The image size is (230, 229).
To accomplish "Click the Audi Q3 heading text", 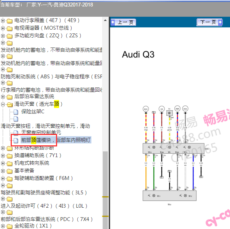I will 138,54.
